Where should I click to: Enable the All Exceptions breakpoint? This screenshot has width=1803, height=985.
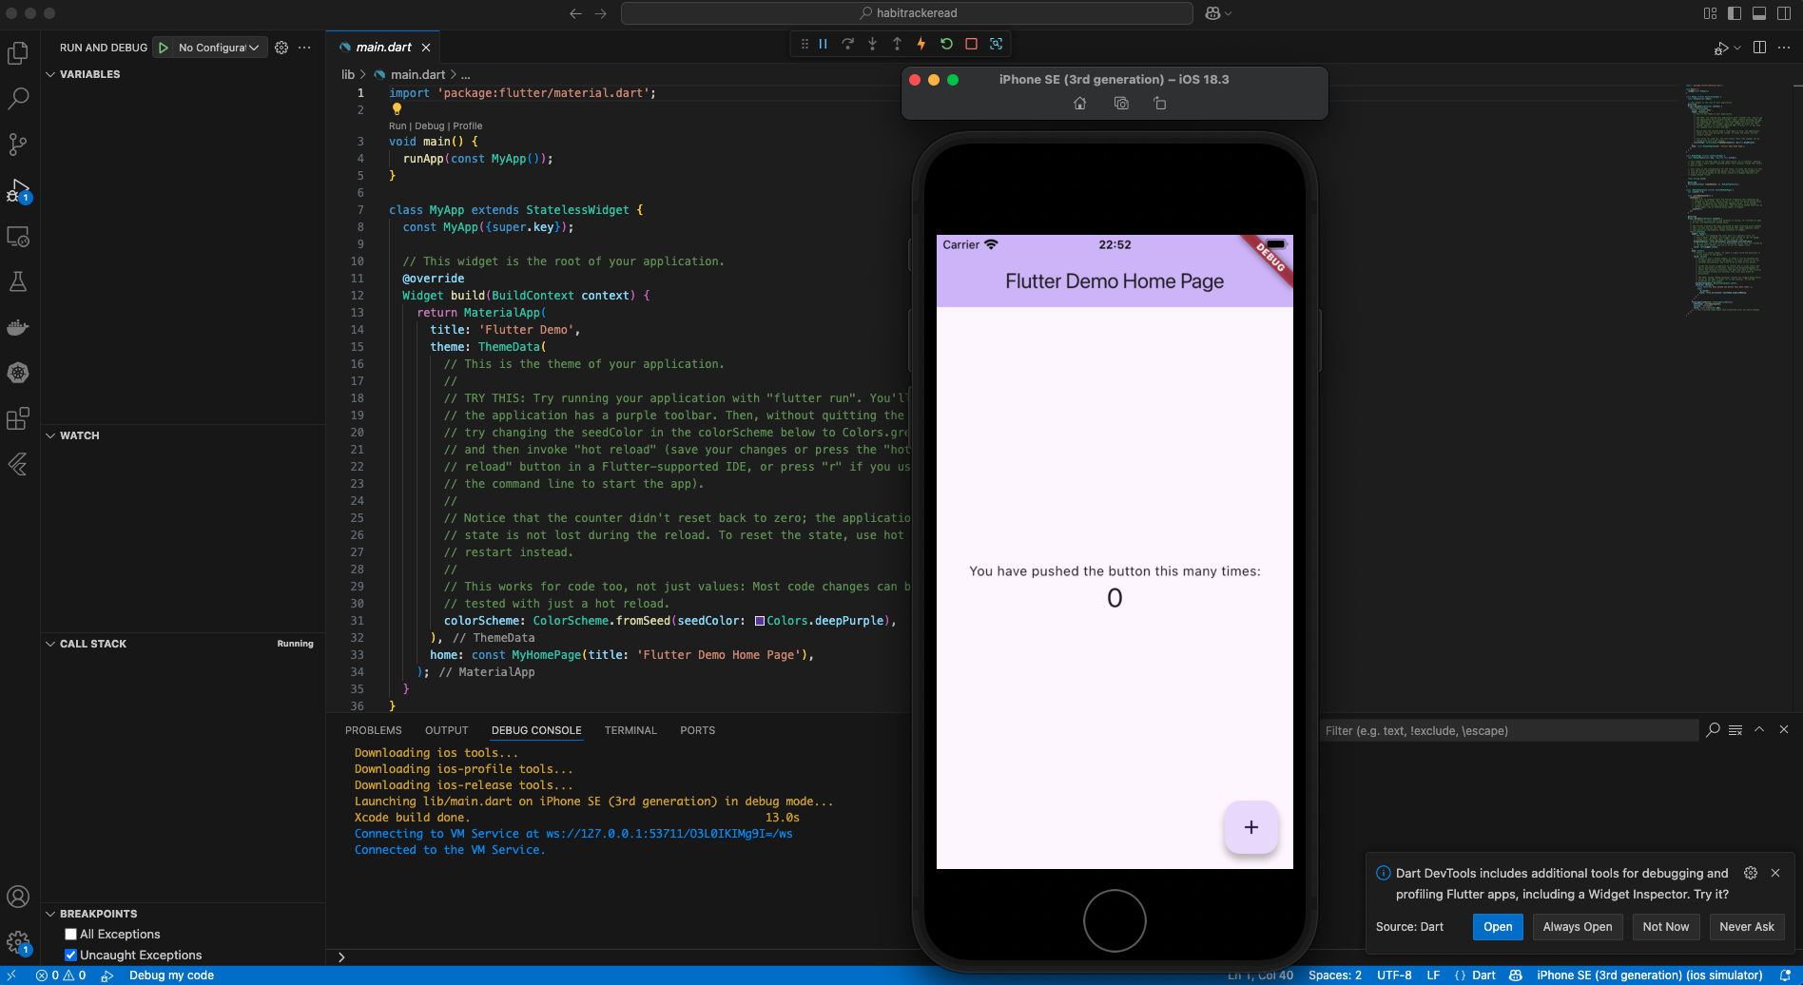pyautogui.click(x=71, y=934)
